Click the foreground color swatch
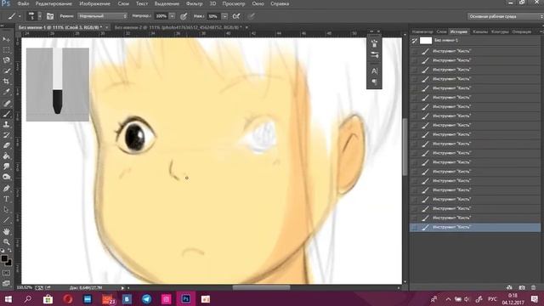544x306 pixels. click(4, 258)
